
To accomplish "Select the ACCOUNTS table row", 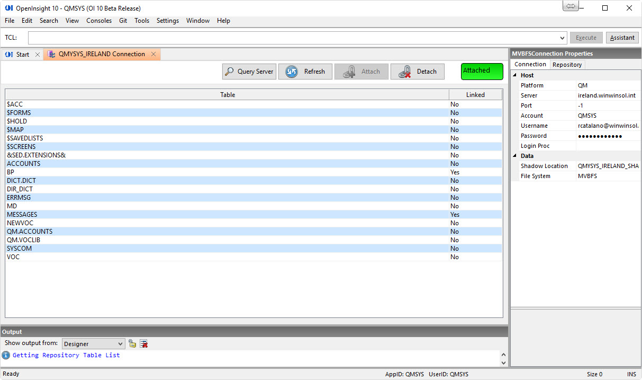I will [254, 164].
